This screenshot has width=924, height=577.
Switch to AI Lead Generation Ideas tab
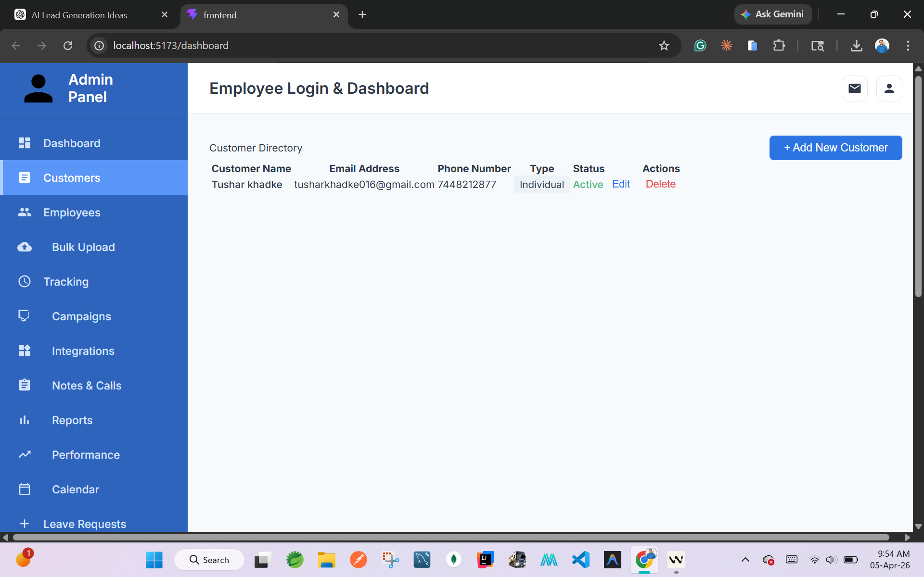91,15
